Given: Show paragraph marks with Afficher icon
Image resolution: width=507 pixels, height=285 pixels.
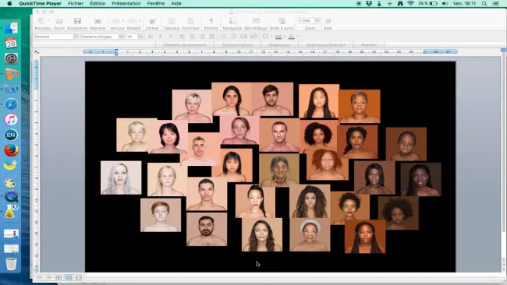Looking at the screenshot, I should click(211, 21).
